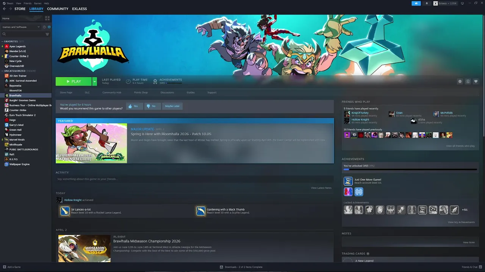Open the Friends menu
Viewport: 485px width, 272px height.
coord(28,3)
